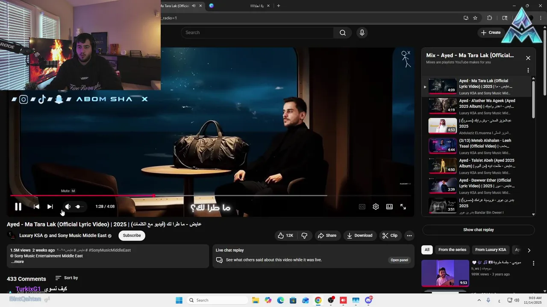Open Mix playlist more options menu
547x307 pixels.
(528, 70)
